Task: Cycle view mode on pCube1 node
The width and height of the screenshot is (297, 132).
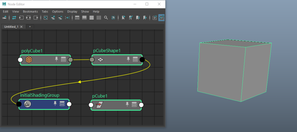Action: coord(134,104)
